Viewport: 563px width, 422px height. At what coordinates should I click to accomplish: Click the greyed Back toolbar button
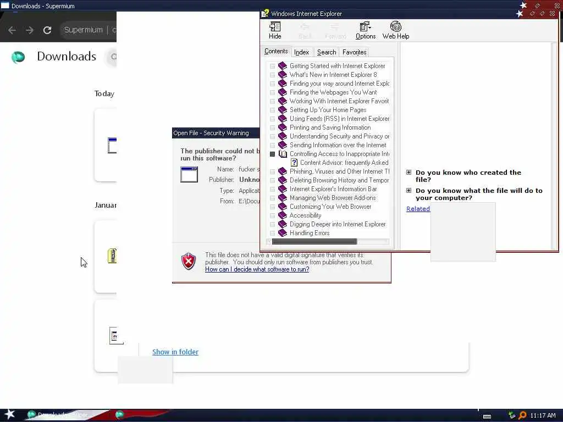[305, 30]
